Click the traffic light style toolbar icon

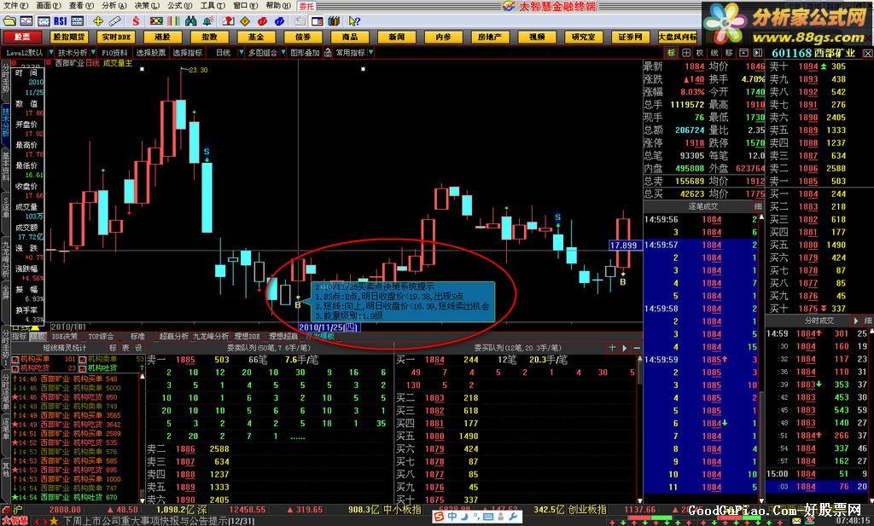pyautogui.click(x=157, y=21)
